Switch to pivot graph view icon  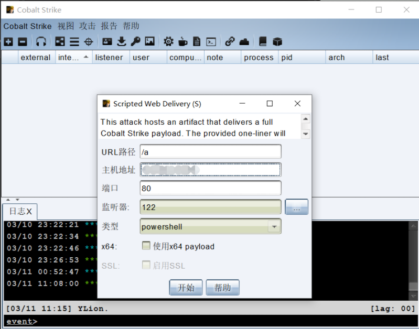click(60, 42)
